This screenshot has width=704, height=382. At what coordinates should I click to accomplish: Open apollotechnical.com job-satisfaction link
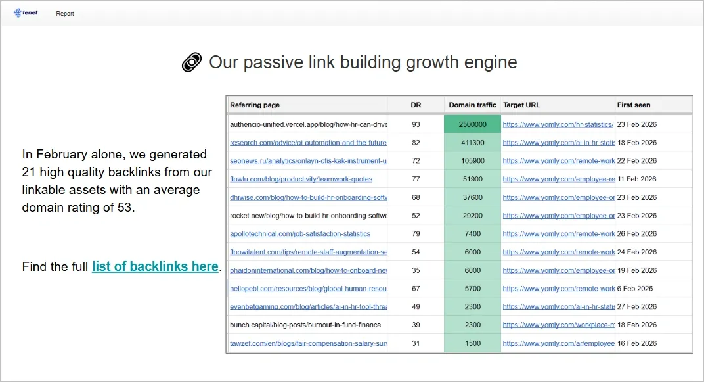pos(300,233)
